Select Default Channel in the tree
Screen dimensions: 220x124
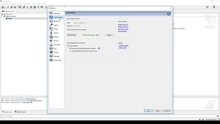tap(11, 16)
